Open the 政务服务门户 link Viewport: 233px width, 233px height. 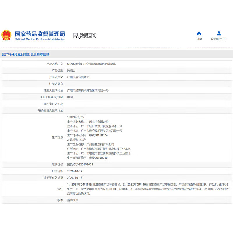[219, 38]
